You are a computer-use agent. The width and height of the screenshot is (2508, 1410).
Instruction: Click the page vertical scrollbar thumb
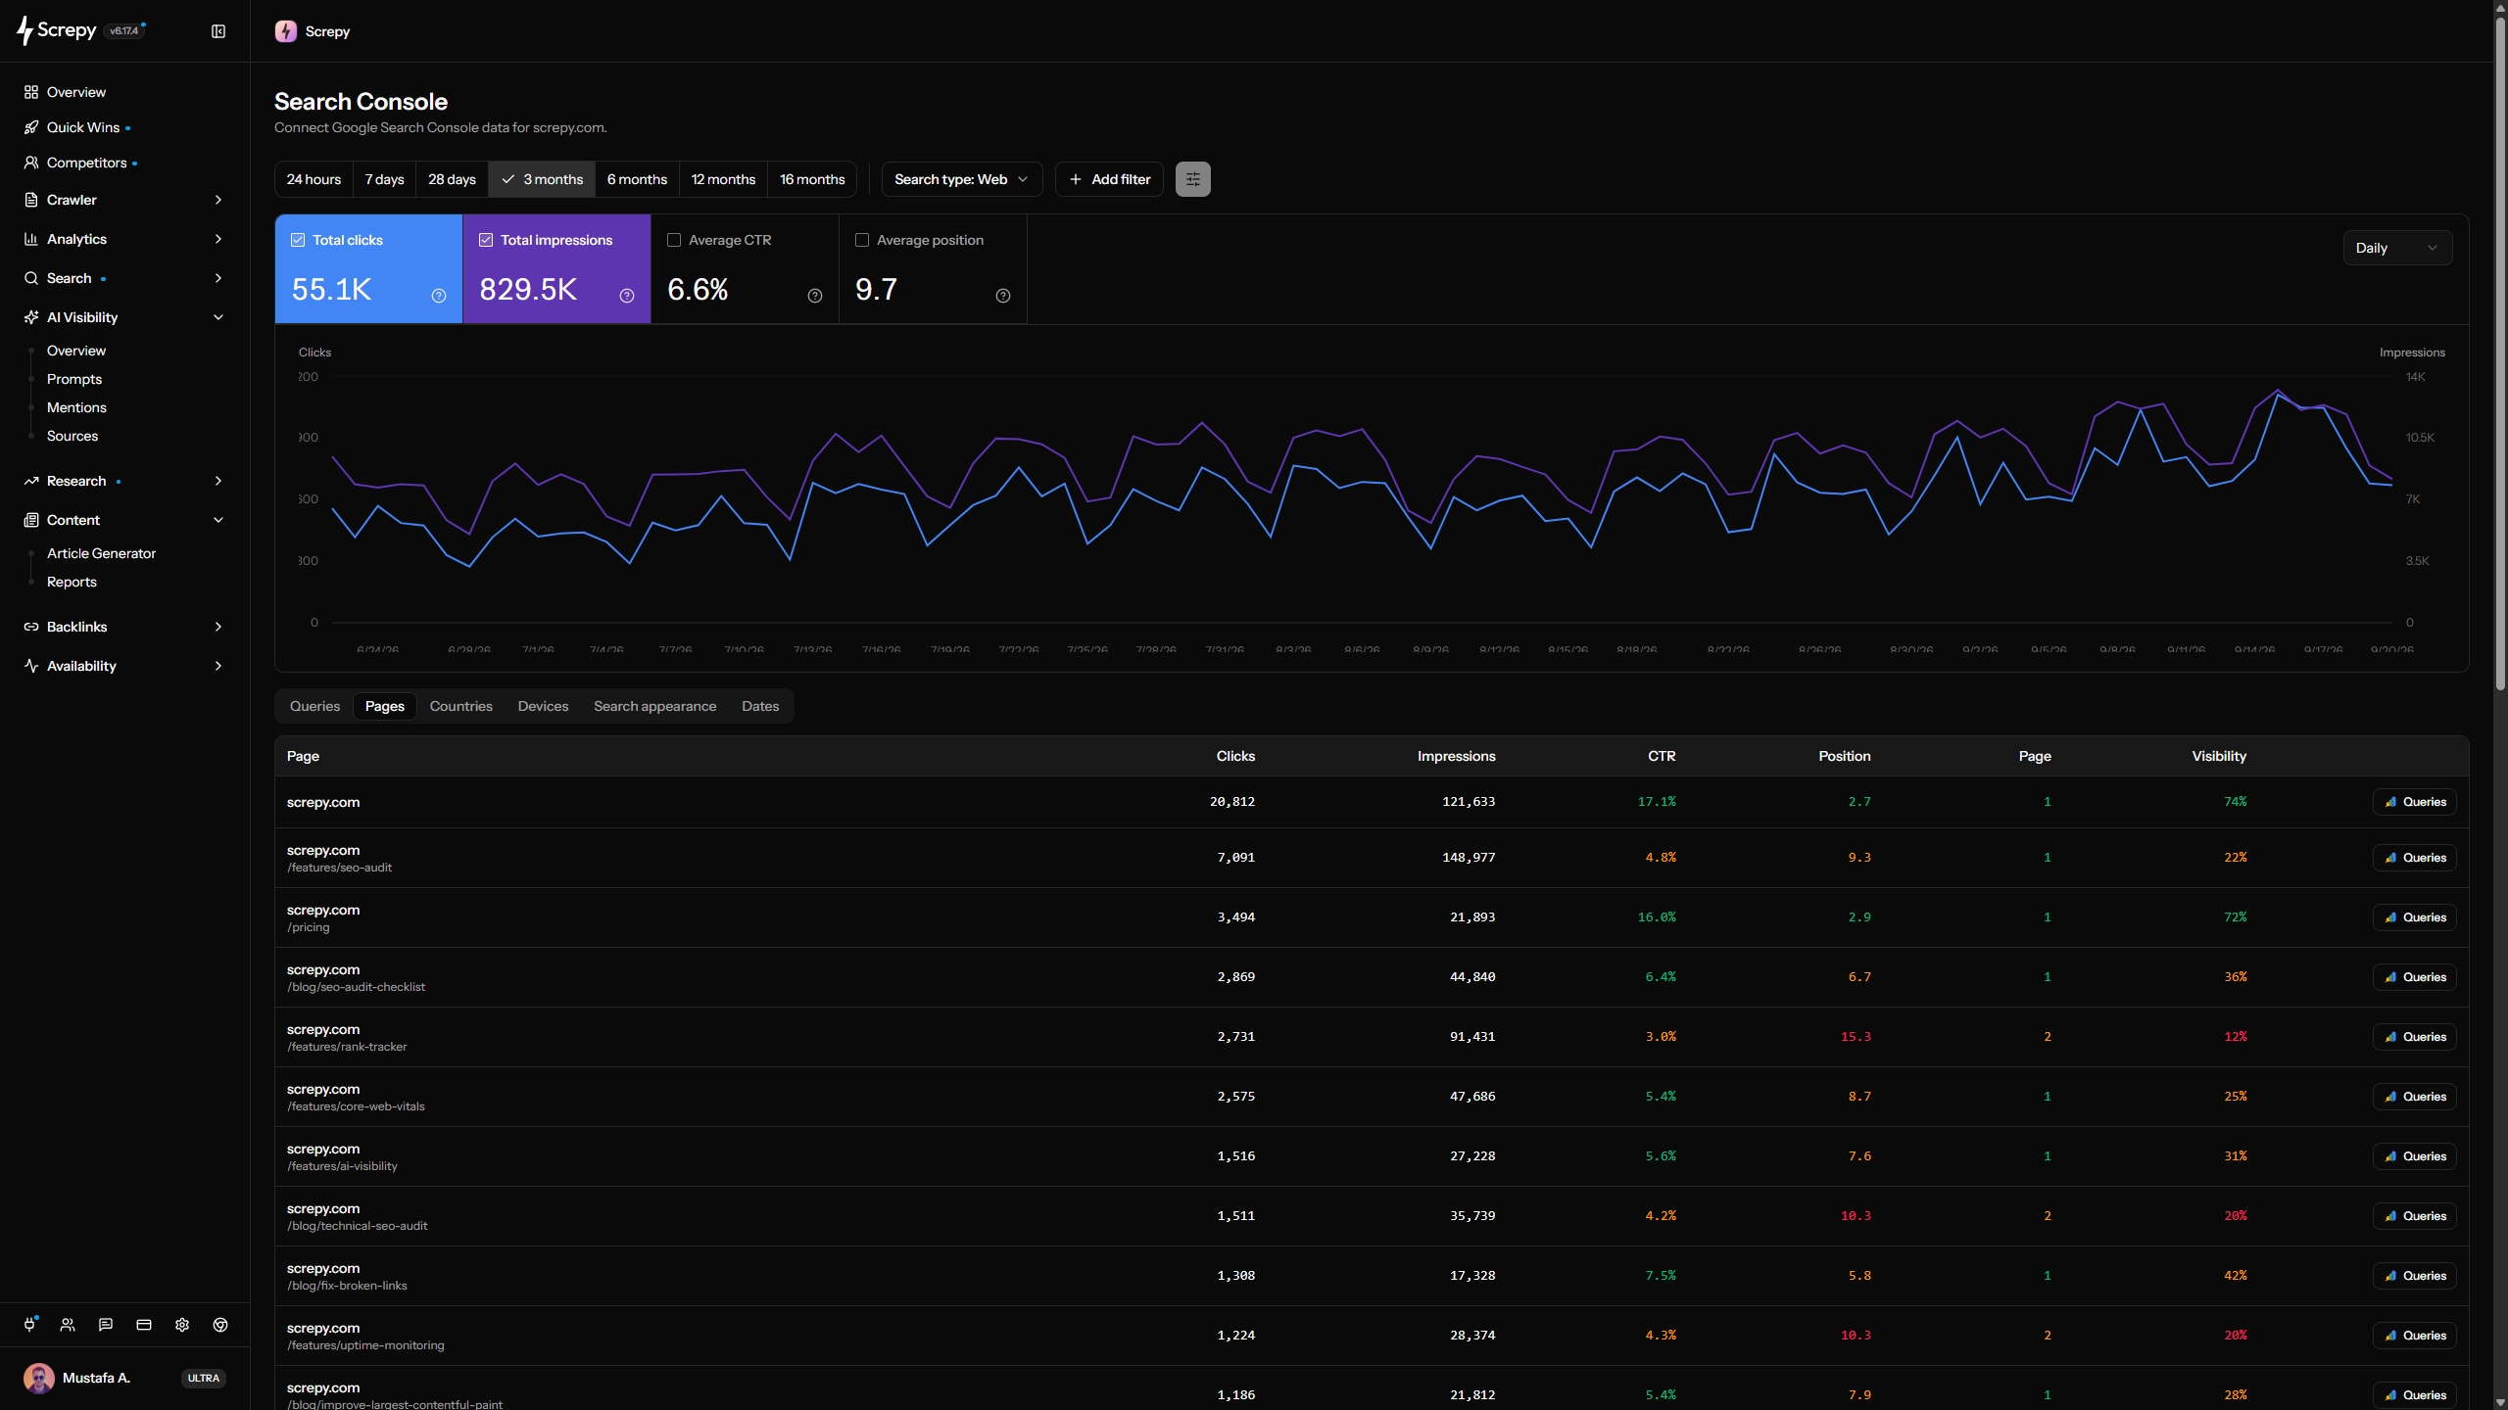[2500, 352]
